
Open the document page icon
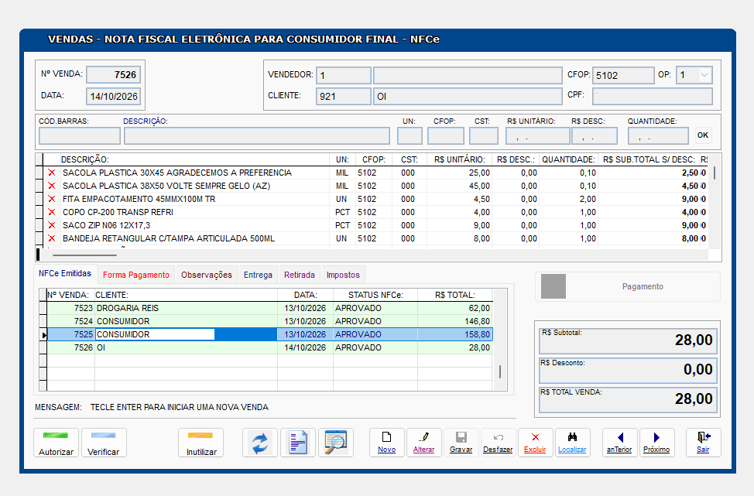(298, 443)
